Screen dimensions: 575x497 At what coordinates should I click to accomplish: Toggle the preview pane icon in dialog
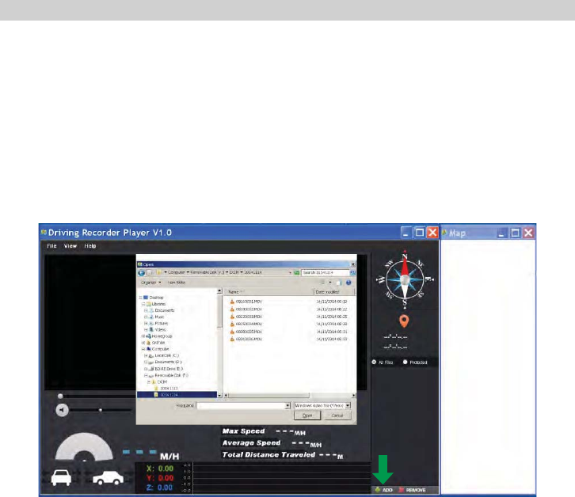tap(339, 283)
